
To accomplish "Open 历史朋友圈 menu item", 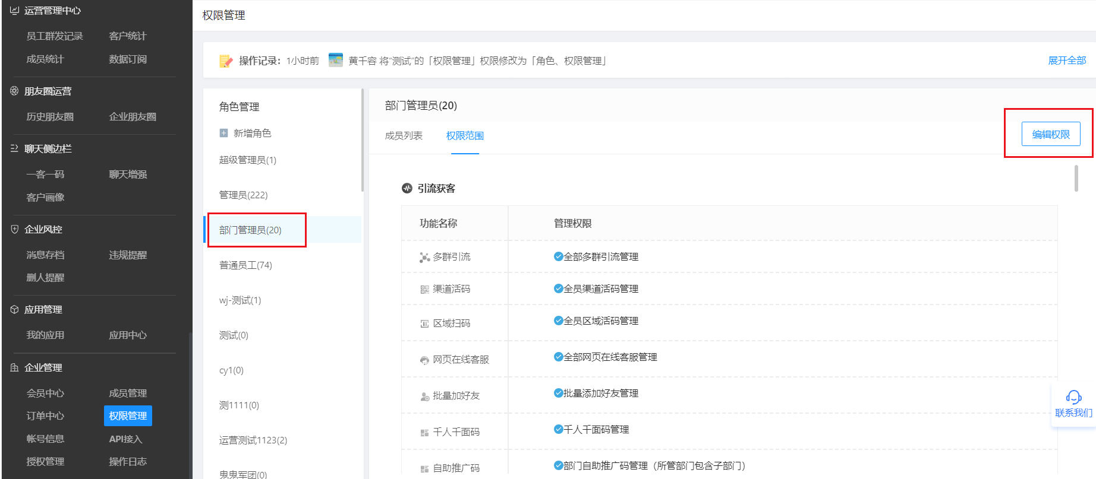I will click(50, 116).
